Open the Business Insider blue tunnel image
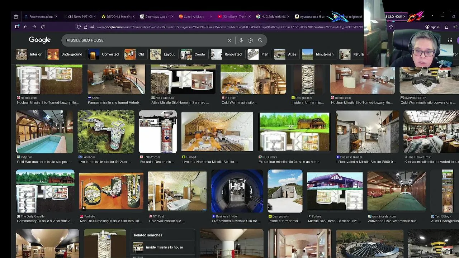Viewport: 459px width, 258px height. [237, 191]
